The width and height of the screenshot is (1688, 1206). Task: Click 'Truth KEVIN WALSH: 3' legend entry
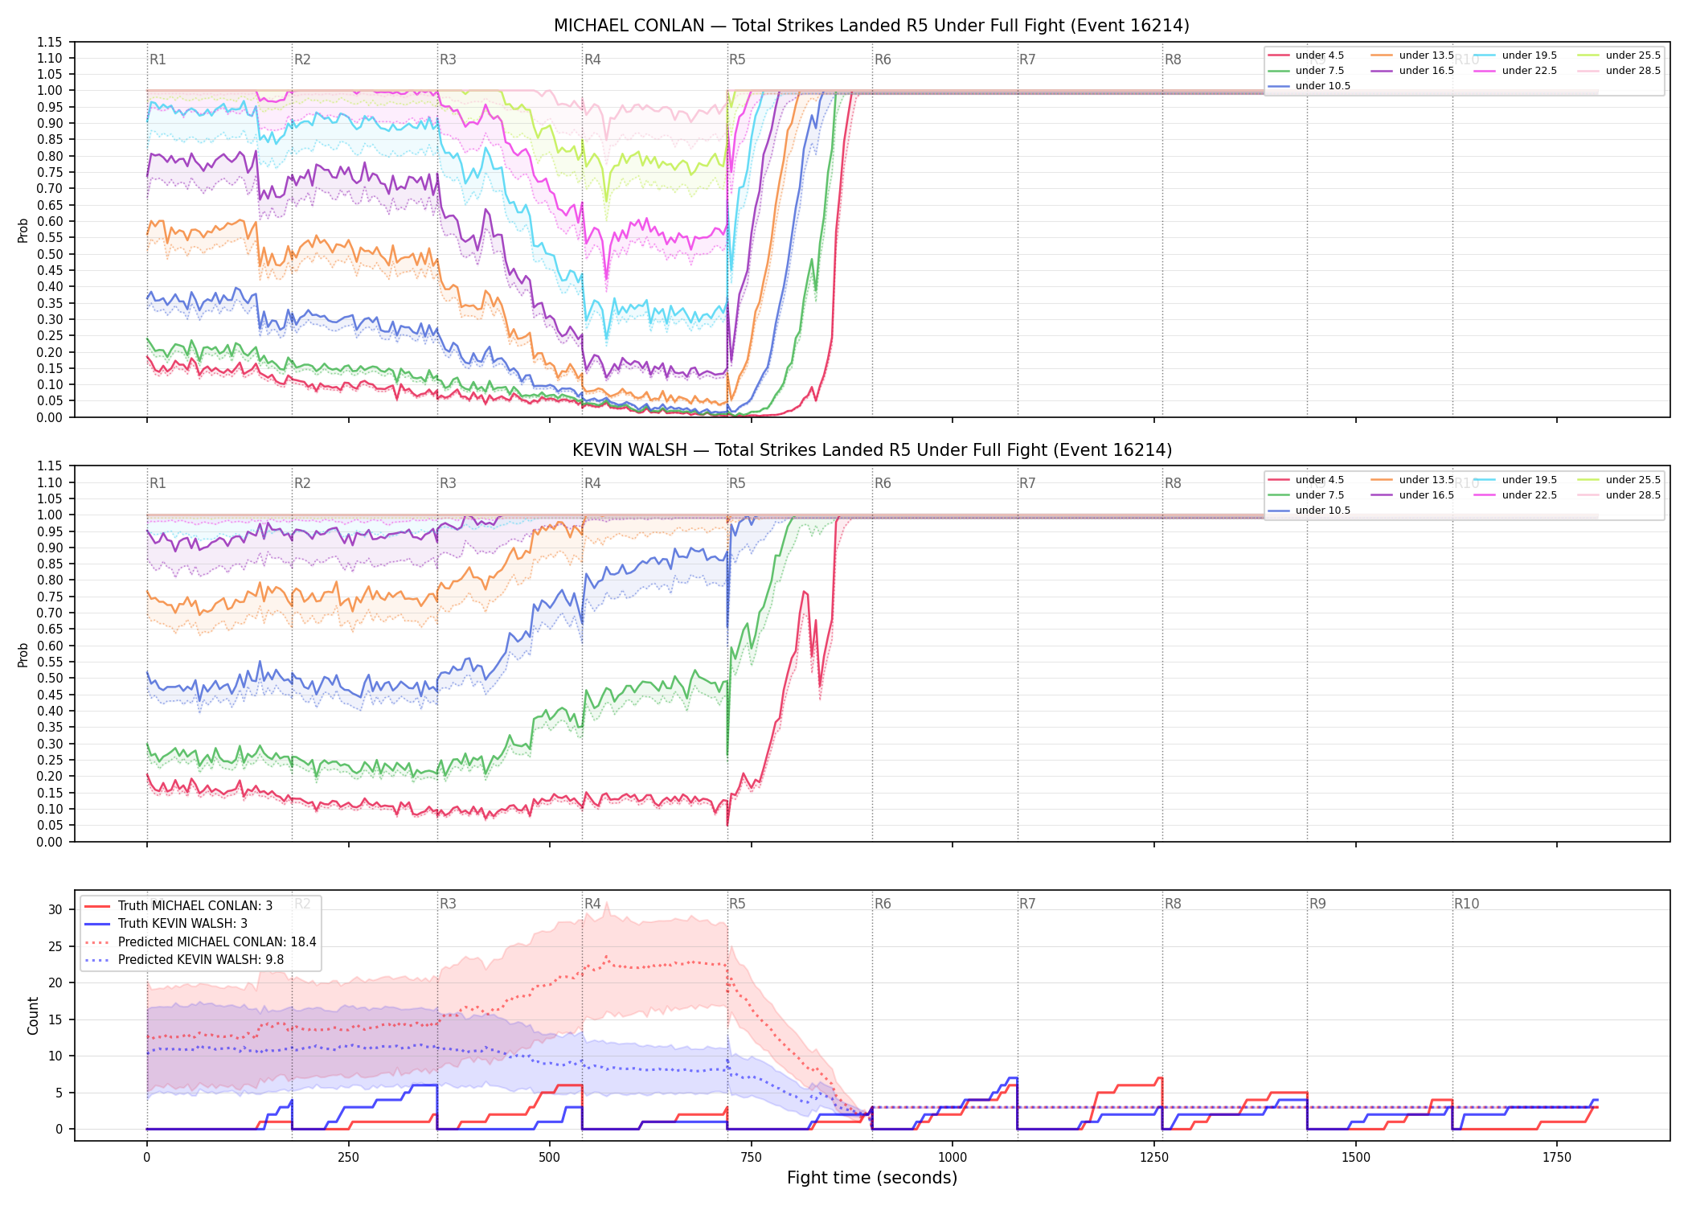click(166, 924)
